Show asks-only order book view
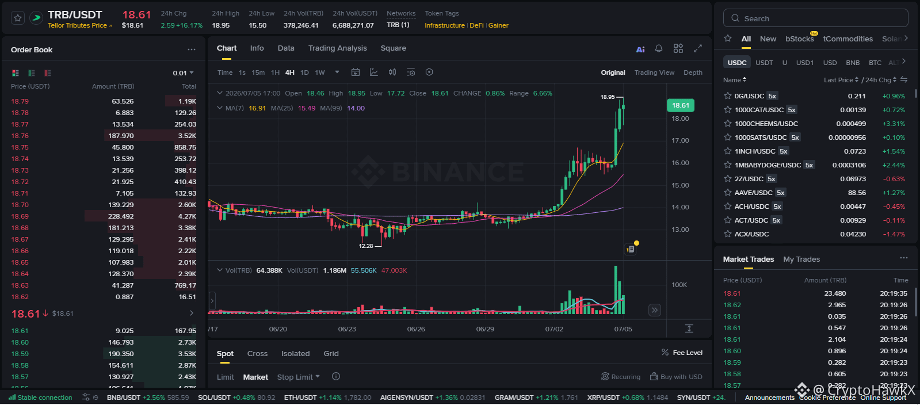 click(48, 73)
